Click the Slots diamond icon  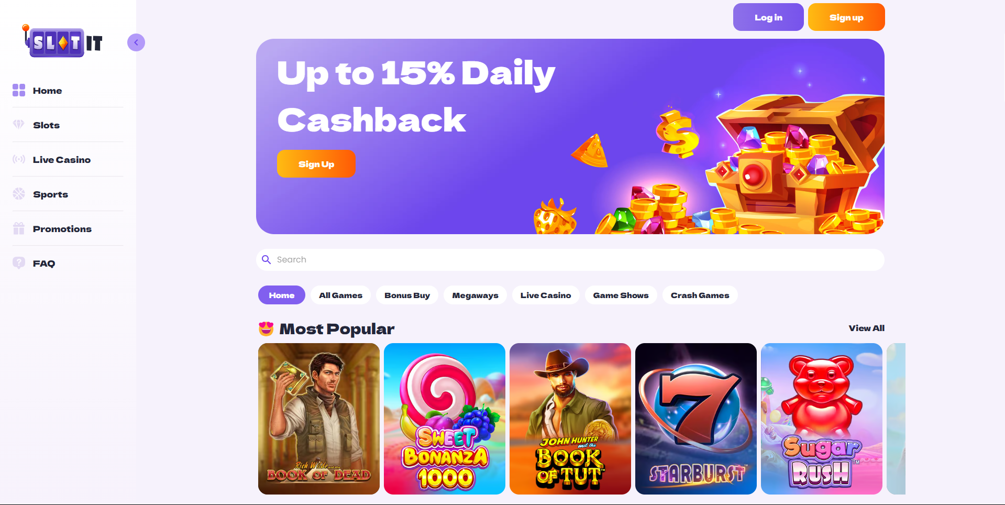19,124
